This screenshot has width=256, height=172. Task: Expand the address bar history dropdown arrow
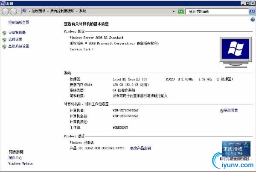174,11
